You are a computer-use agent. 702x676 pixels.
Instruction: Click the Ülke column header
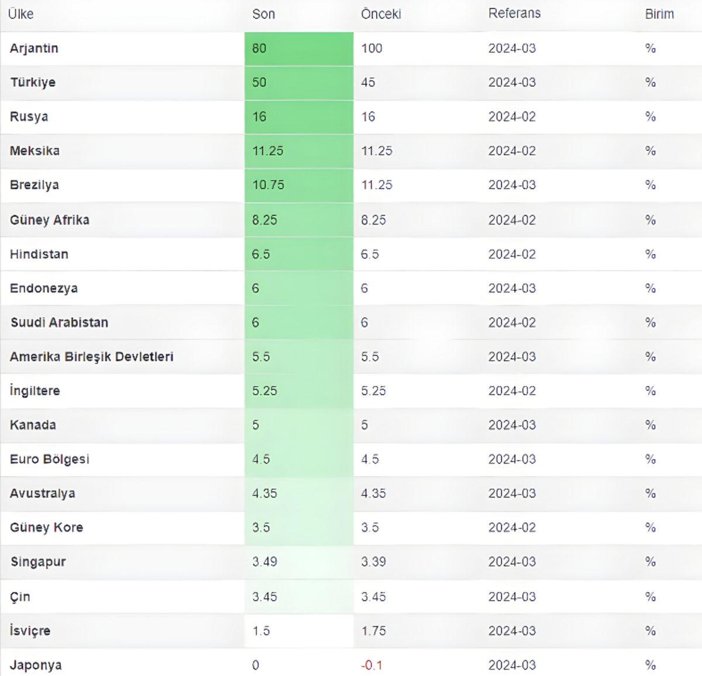[x=20, y=14]
